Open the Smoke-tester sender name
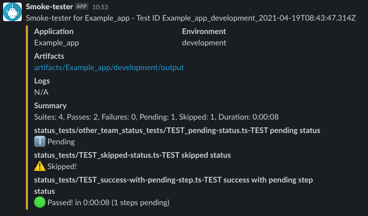 point(49,7)
